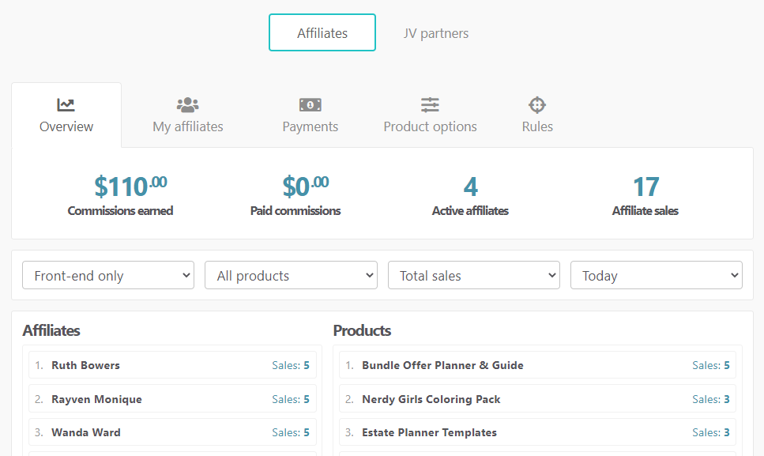Open the My affiliates tab label
The image size is (764, 456).
pos(187,126)
